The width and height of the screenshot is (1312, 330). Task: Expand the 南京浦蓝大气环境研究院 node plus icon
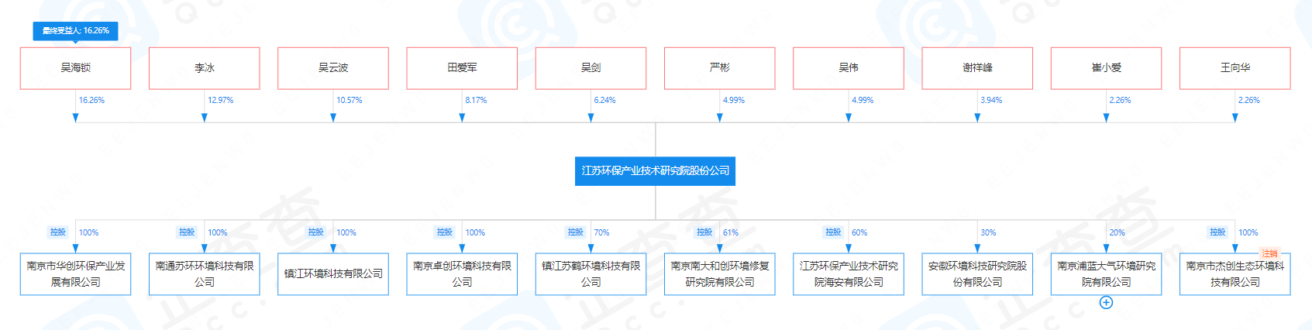click(x=1106, y=303)
